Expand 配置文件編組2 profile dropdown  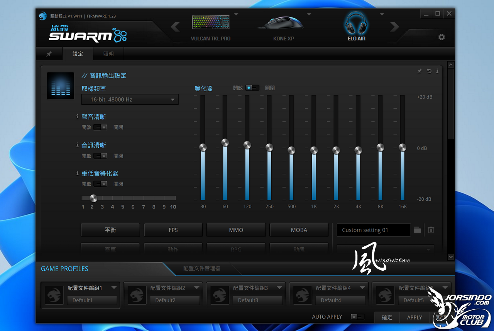click(197, 288)
